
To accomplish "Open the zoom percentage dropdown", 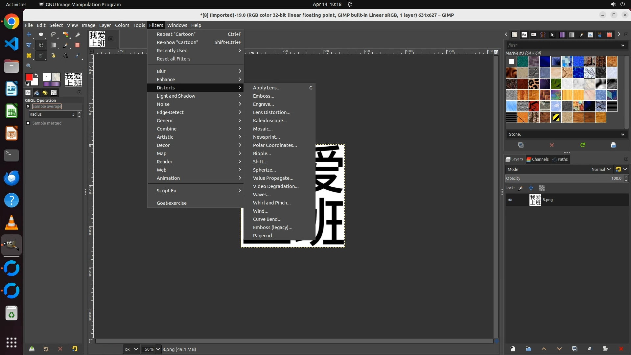I will [158, 349].
